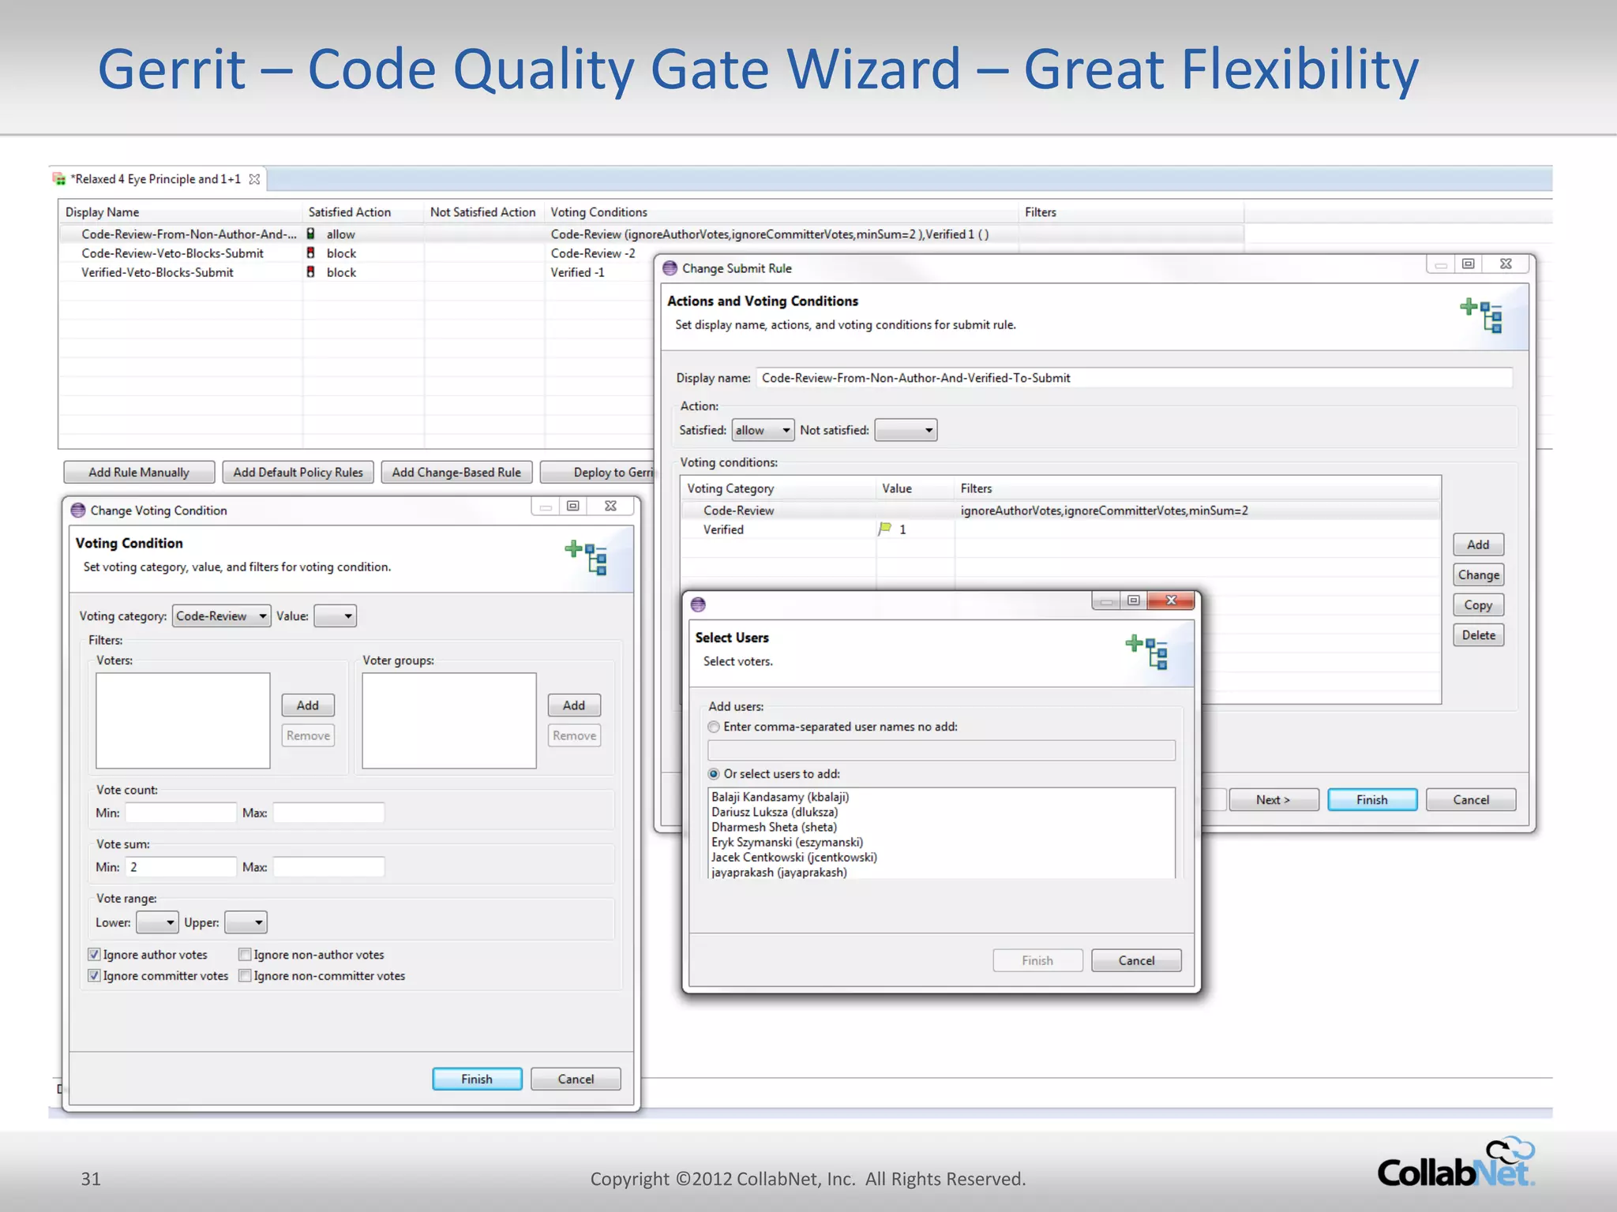Click the Add Change-Based Rule button
Image resolution: width=1617 pixels, height=1212 pixels.
[x=456, y=472]
